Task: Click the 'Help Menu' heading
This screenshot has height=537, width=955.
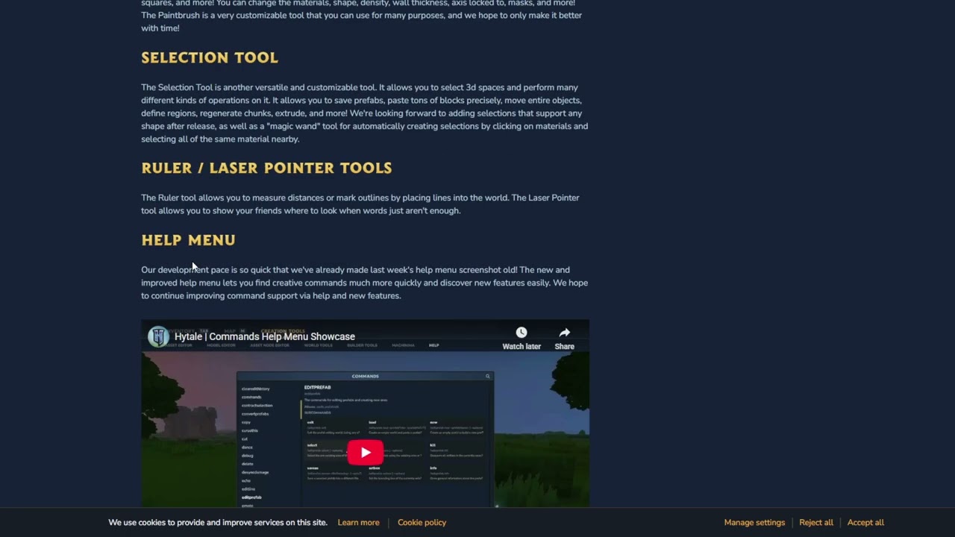Action: [x=188, y=240]
